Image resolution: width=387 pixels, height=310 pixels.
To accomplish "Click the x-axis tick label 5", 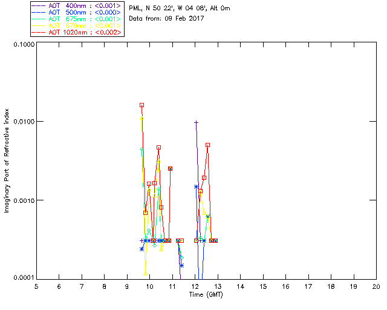I will (36, 286).
